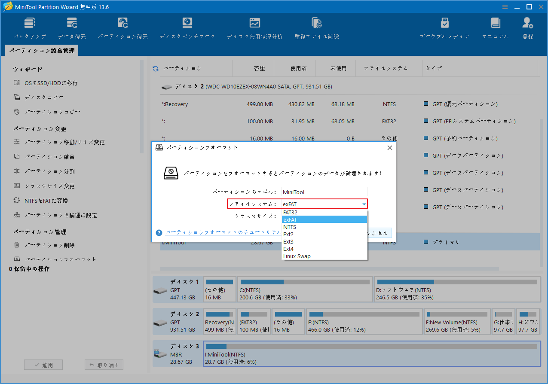Select ディスクコピー in the wizard sidebar
Screen dimensions: 548x384
click(x=43, y=97)
